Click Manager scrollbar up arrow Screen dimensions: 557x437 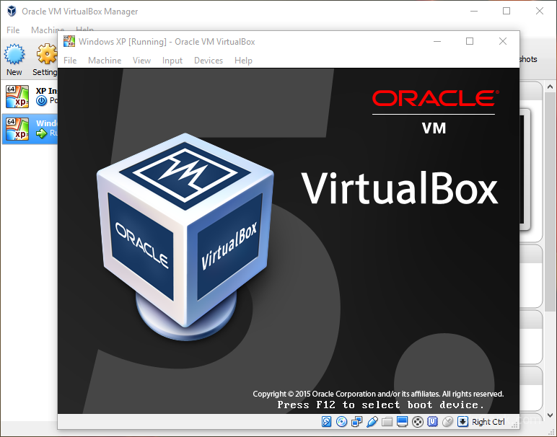pos(551,87)
